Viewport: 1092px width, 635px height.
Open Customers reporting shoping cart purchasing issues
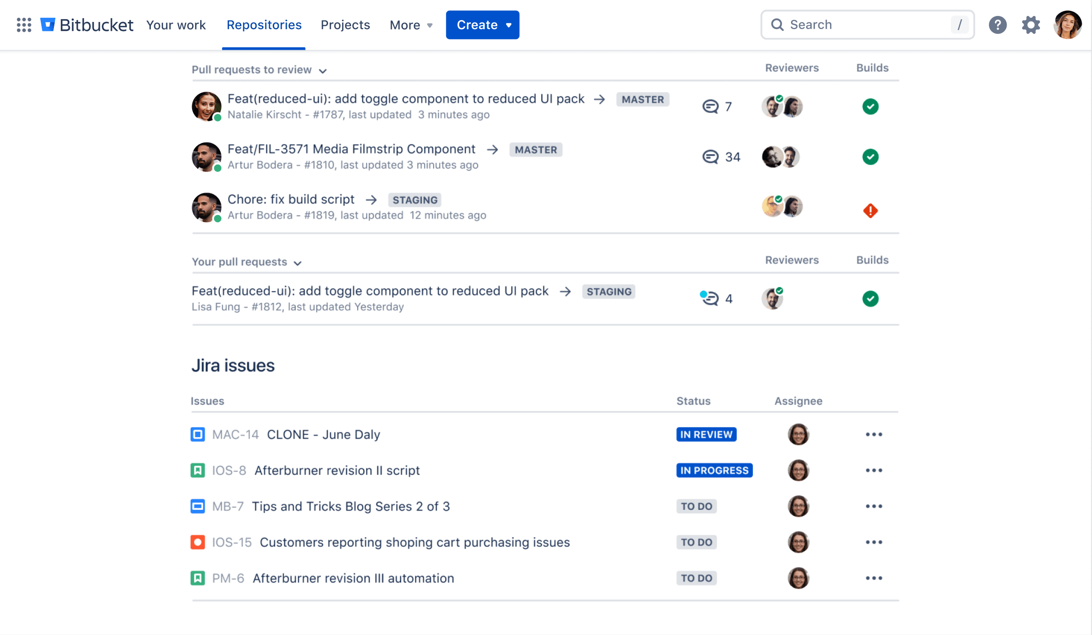tap(415, 542)
